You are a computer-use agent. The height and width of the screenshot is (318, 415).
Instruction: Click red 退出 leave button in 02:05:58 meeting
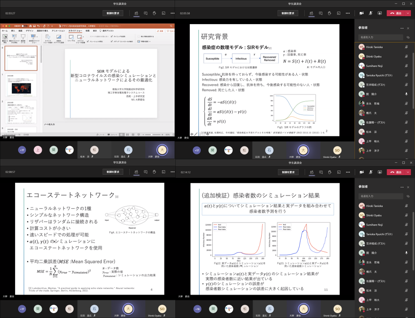click(396, 13)
